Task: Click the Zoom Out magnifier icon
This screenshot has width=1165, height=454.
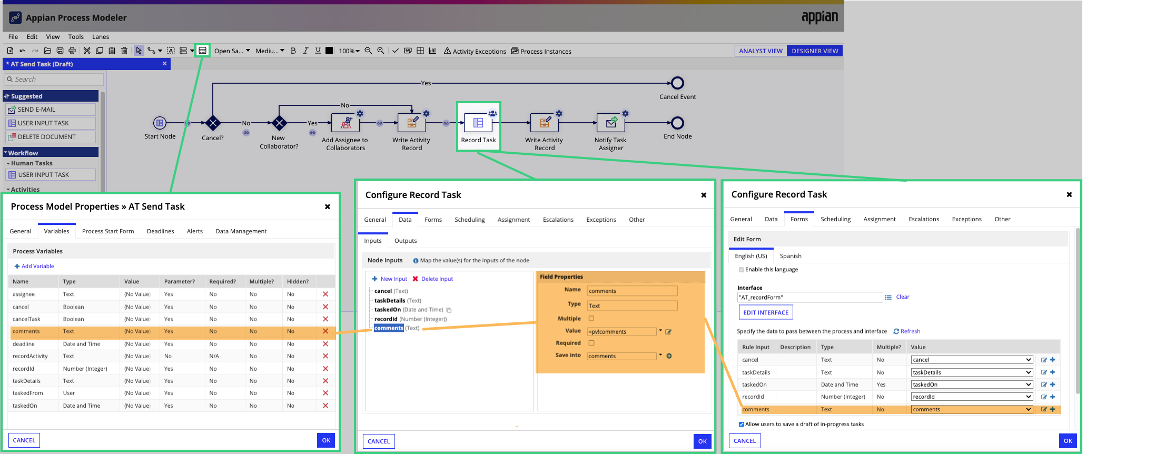Action: click(x=368, y=51)
